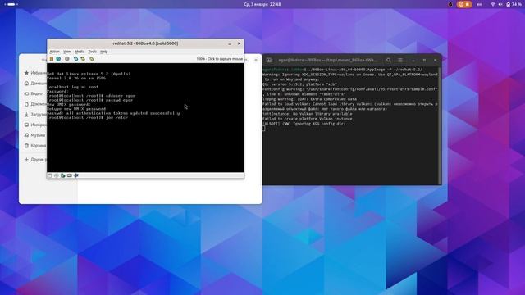The width and height of the screenshot is (525, 295).
Task: Open Другие расположения in Files sidebar
Action: pyautogui.click(x=35, y=160)
